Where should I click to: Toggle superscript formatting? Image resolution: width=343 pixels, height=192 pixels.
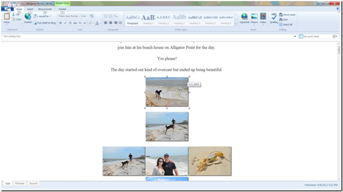[85, 23]
